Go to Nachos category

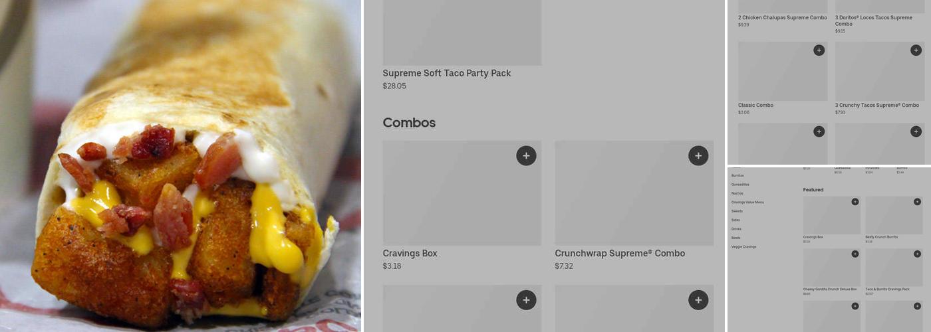point(737,193)
